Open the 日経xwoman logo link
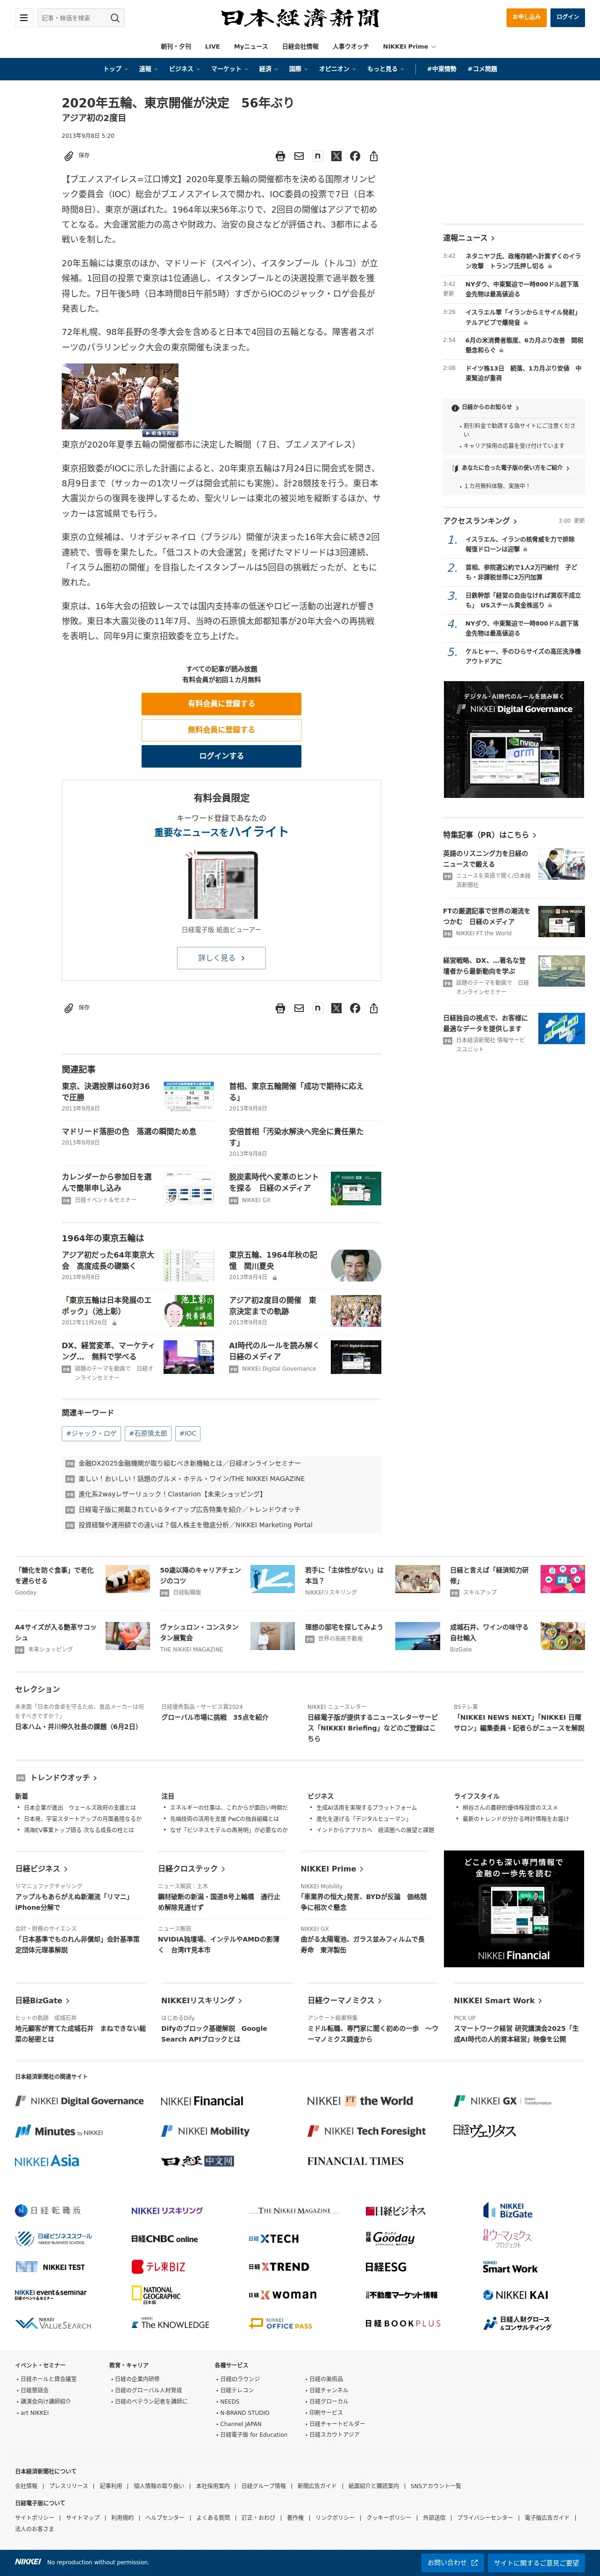 coord(282,2295)
